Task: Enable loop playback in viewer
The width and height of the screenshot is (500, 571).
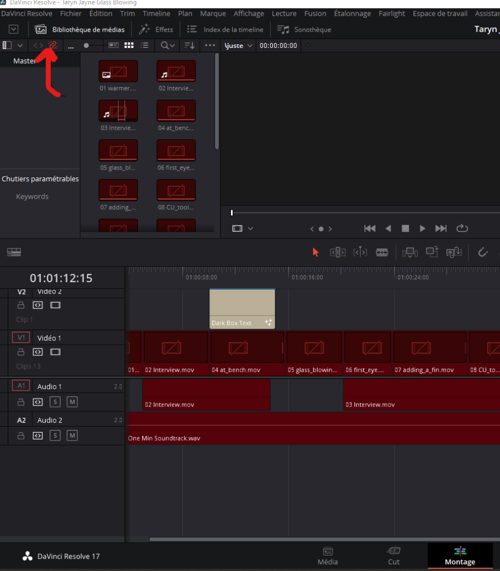Action: click(461, 228)
